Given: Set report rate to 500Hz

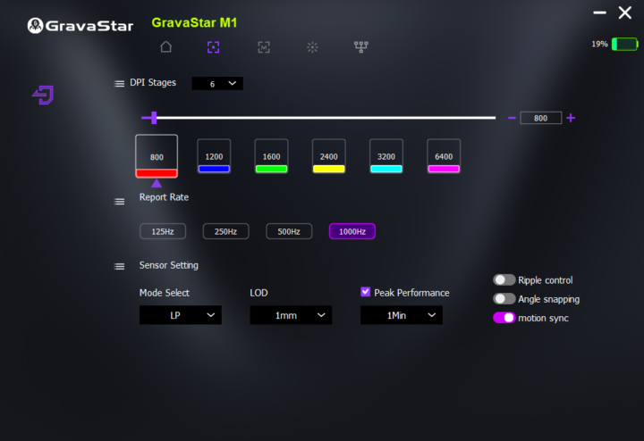Looking at the screenshot, I should pos(289,231).
